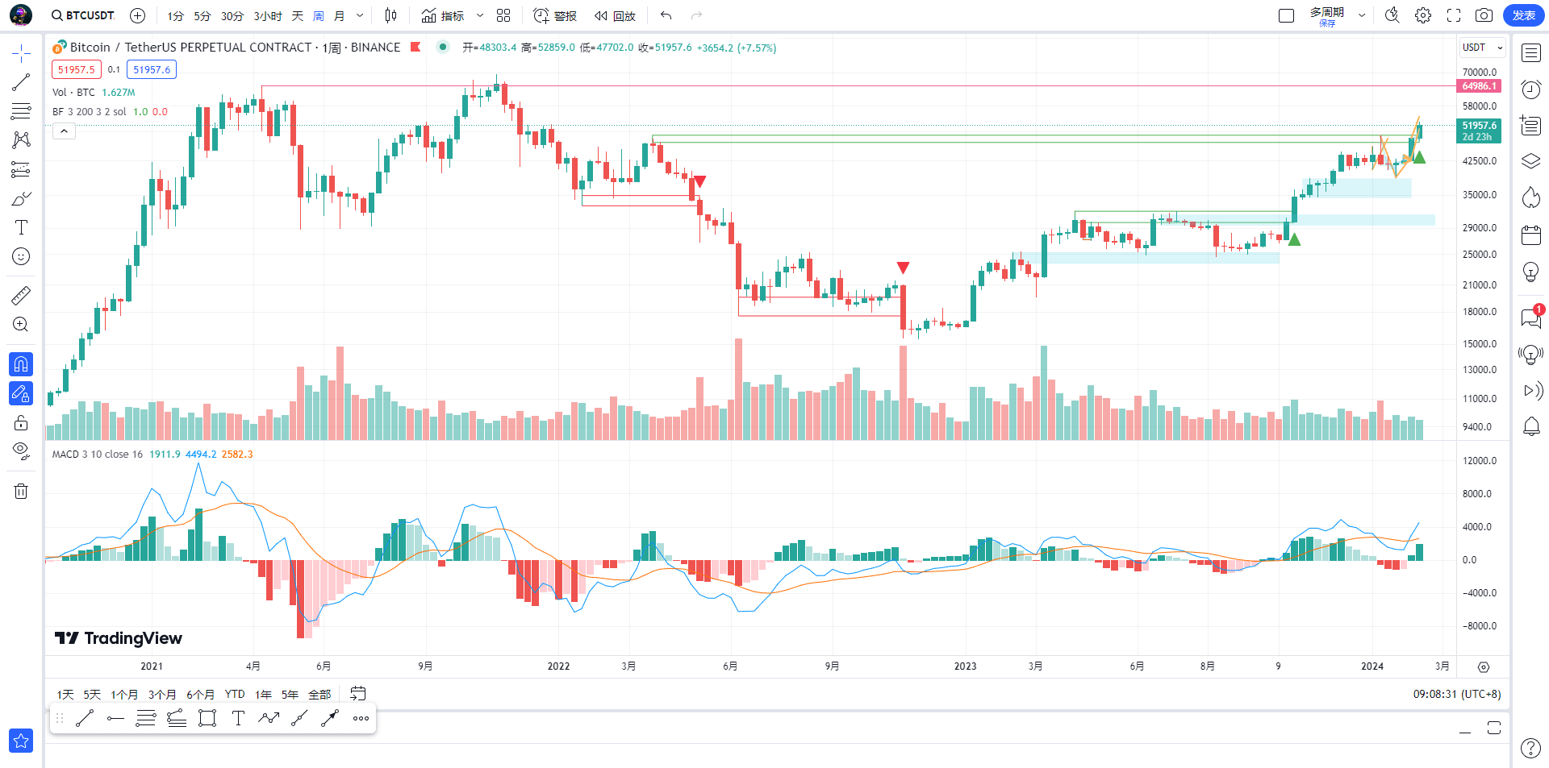Select the text annotation tool in left sidebar
Viewport: 1549px width, 768px height.
21,227
